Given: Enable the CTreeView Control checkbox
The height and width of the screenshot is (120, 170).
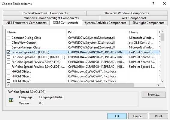Looking at the screenshot, I should point(9,43).
